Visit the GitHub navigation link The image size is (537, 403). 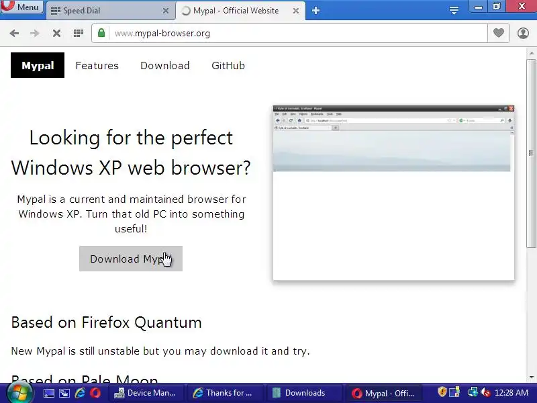(x=228, y=65)
